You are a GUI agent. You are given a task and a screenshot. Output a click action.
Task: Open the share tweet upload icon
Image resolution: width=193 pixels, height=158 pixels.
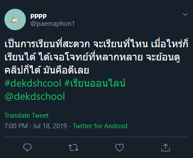165,147
